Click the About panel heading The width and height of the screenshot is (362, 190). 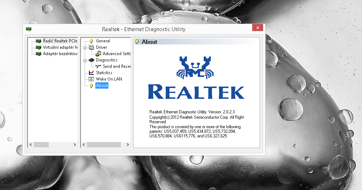(x=149, y=42)
